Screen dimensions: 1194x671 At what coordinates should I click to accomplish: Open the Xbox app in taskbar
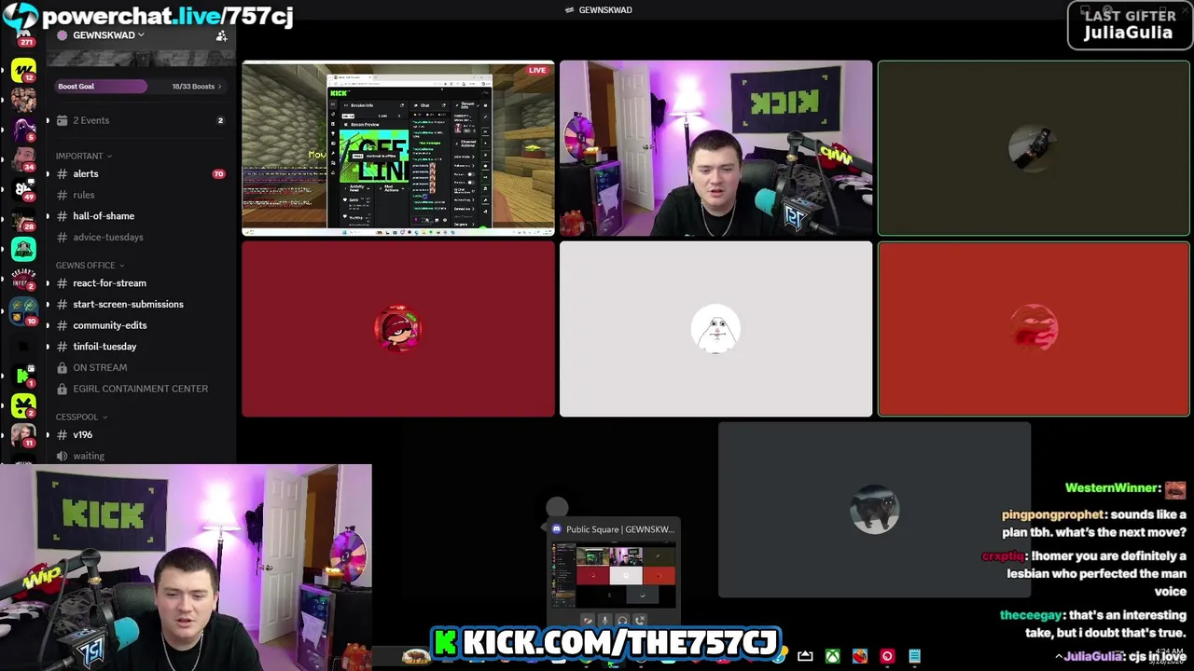(832, 656)
